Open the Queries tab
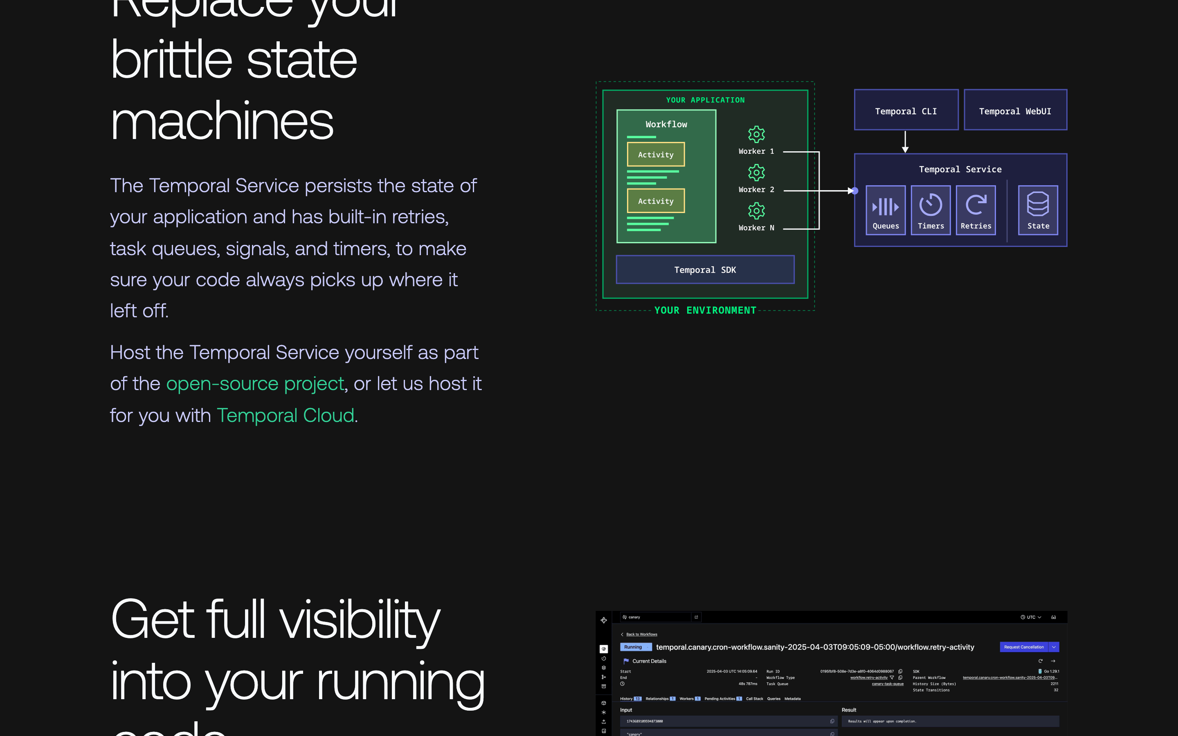The height and width of the screenshot is (736, 1178). (x=773, y=698)
